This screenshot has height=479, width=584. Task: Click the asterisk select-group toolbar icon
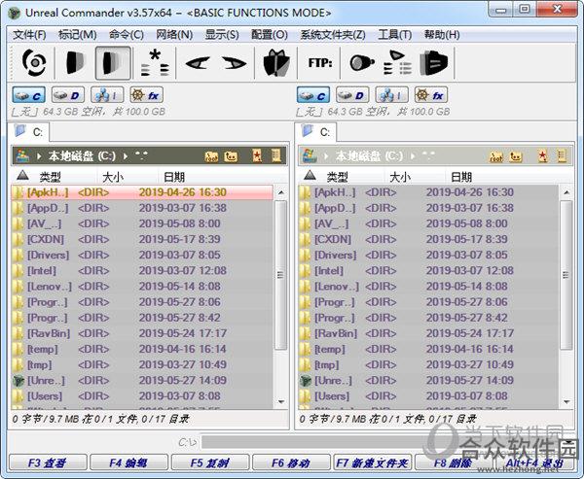click(x=155, y=63)
